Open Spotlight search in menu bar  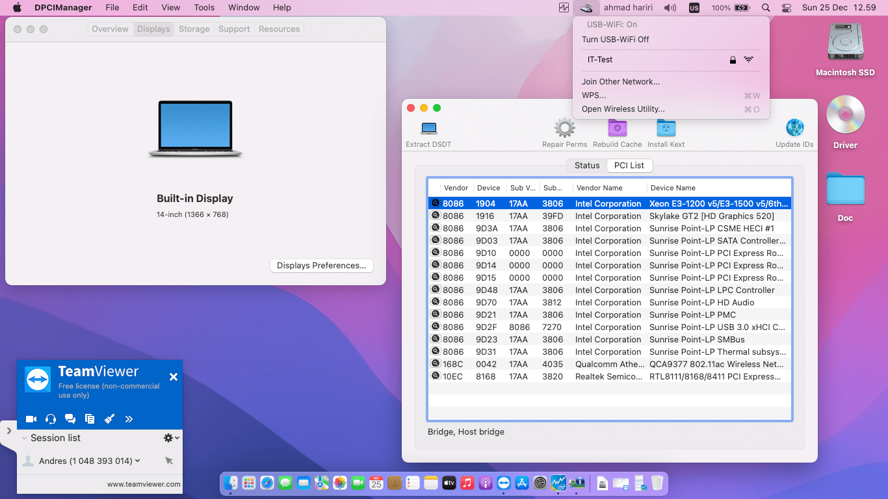[x=766, y=8]
